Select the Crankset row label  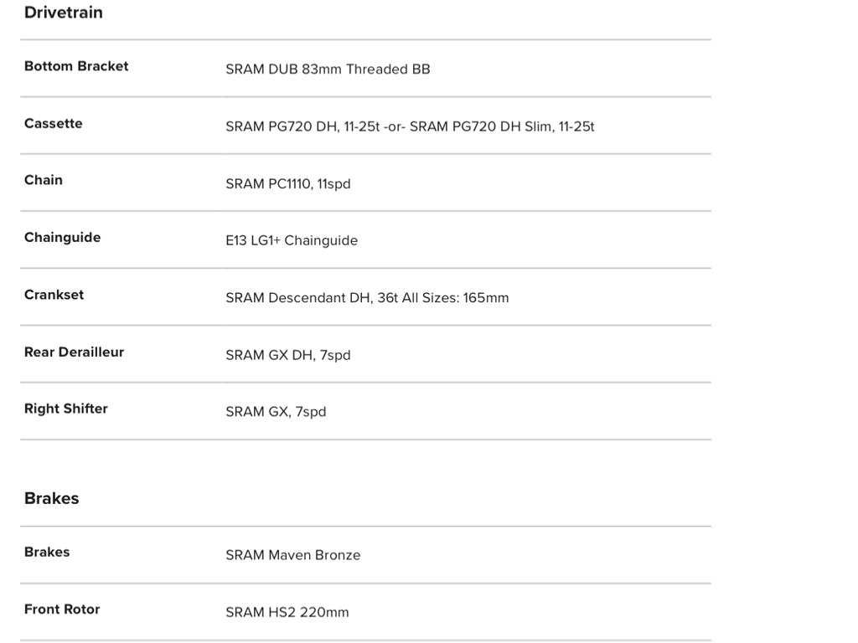tap(54, 295)
